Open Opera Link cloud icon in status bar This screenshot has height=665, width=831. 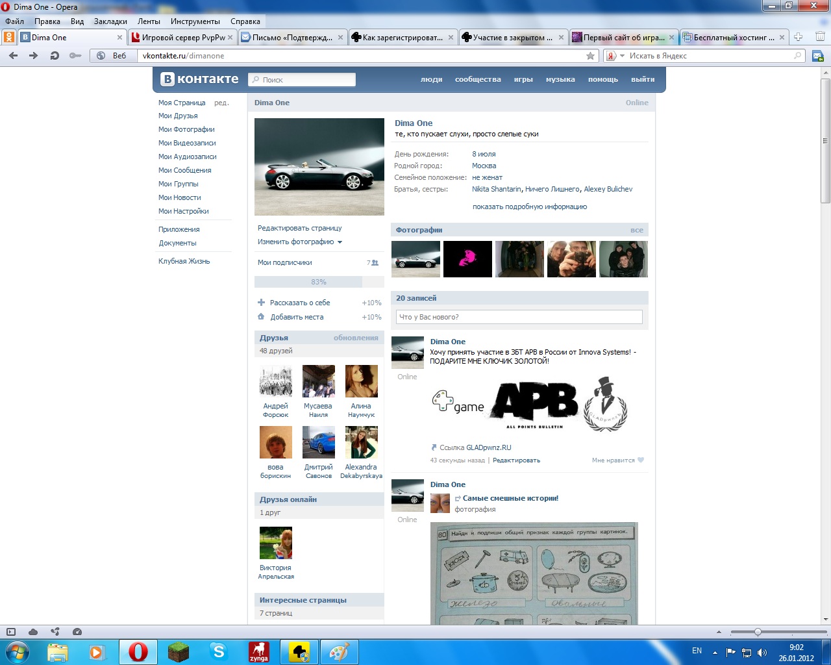coord(33,632)
